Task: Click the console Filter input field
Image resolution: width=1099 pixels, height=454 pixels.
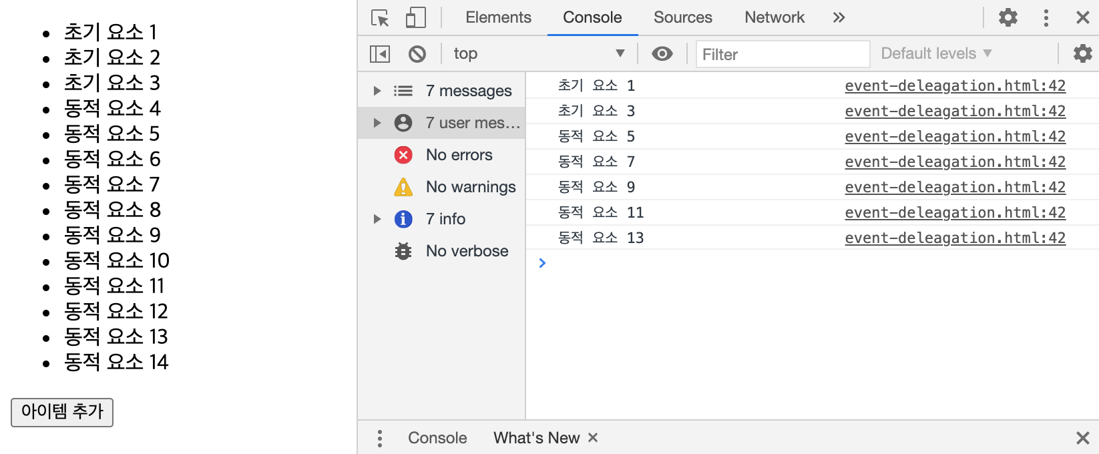Action: pos(783,54)
